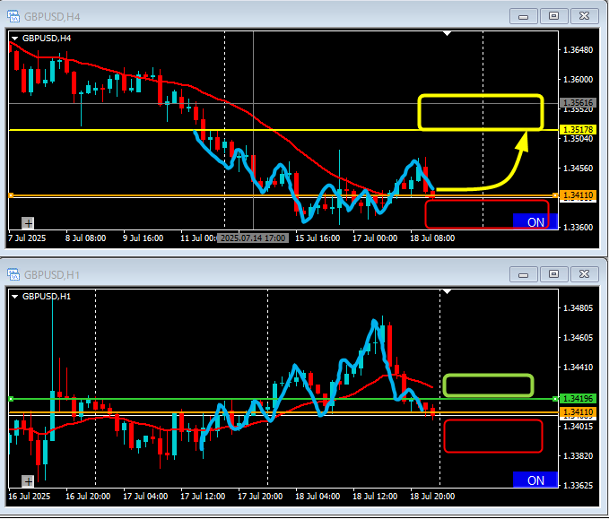Click the GBPUSD,H1 window chart icon
The width and height of the screenshot is (609, 519).
13,274
